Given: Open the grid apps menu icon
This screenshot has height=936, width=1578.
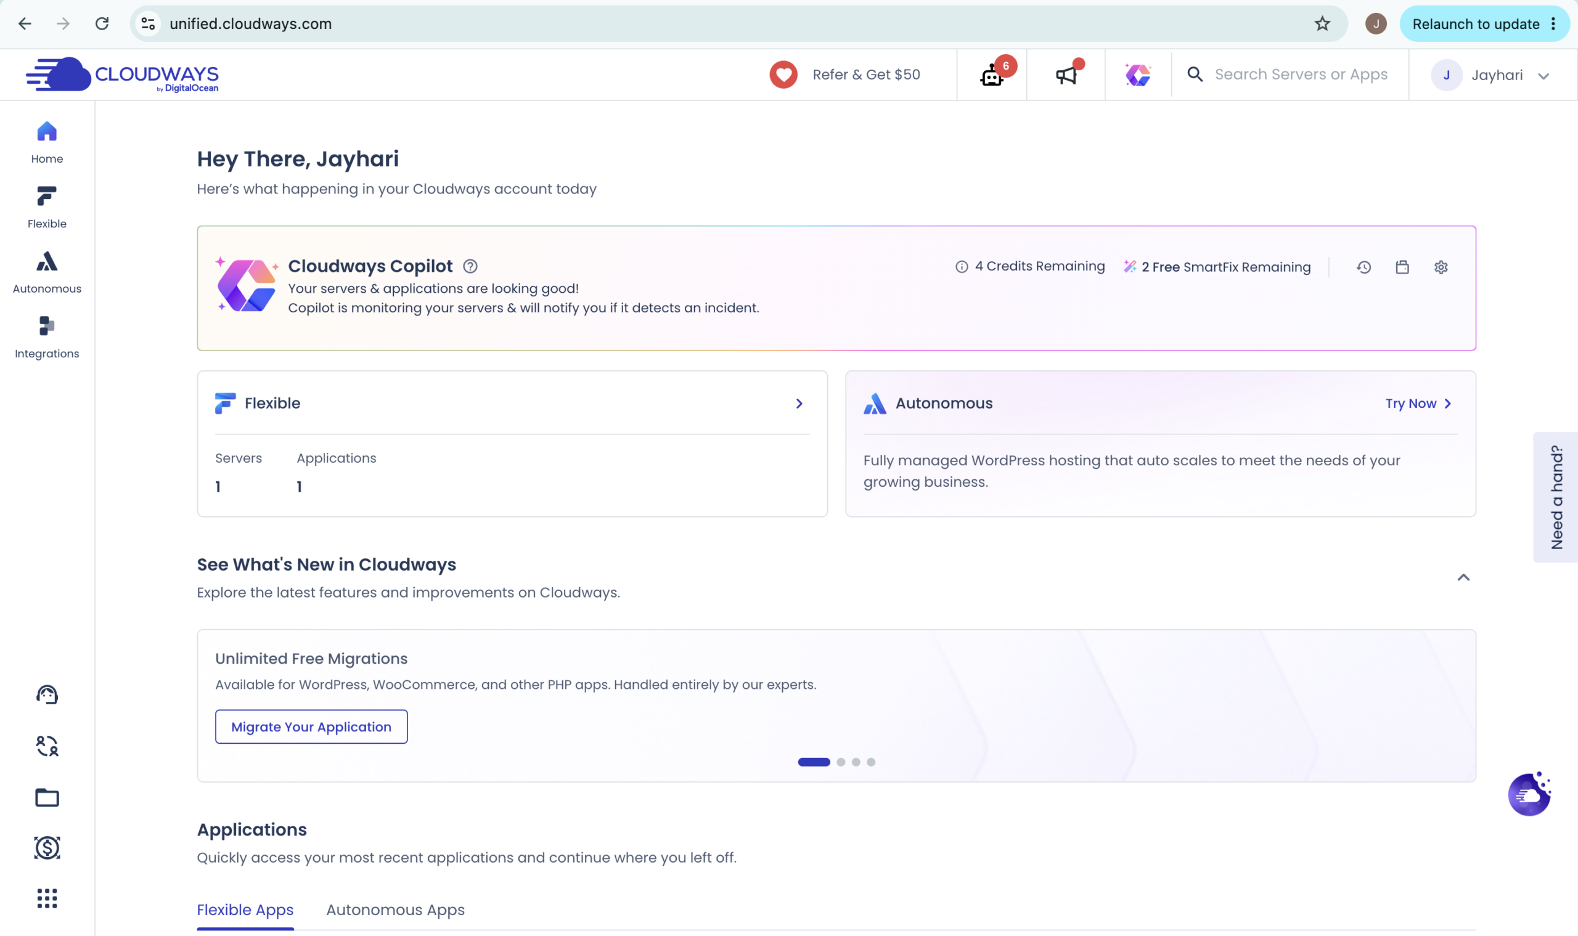Looking at the screenshot, I should pos(47,898).
